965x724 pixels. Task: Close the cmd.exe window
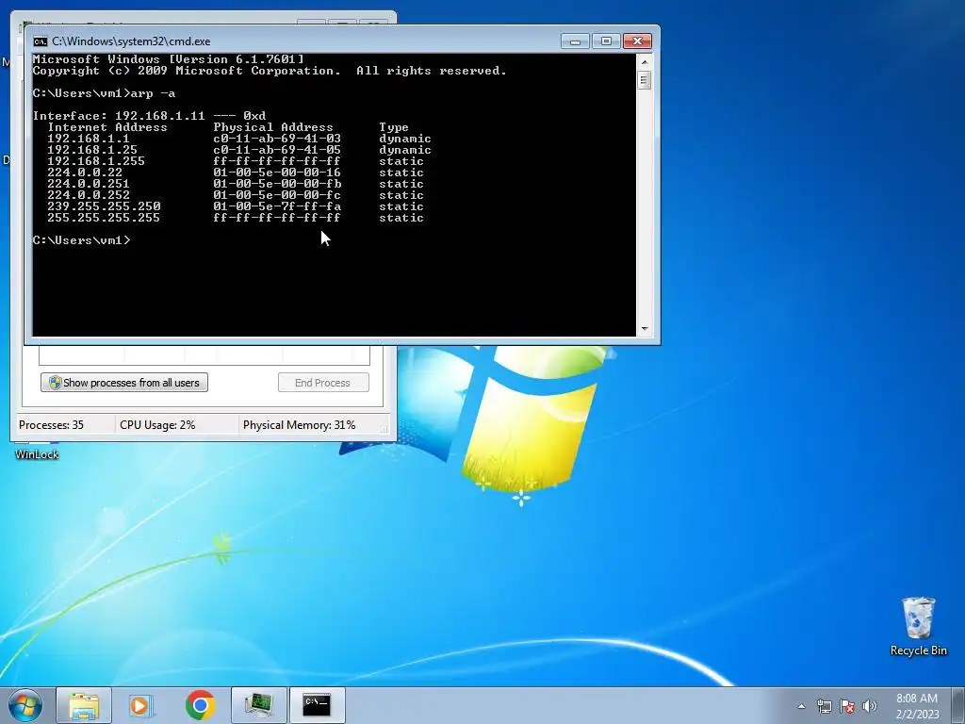point(637,41)
